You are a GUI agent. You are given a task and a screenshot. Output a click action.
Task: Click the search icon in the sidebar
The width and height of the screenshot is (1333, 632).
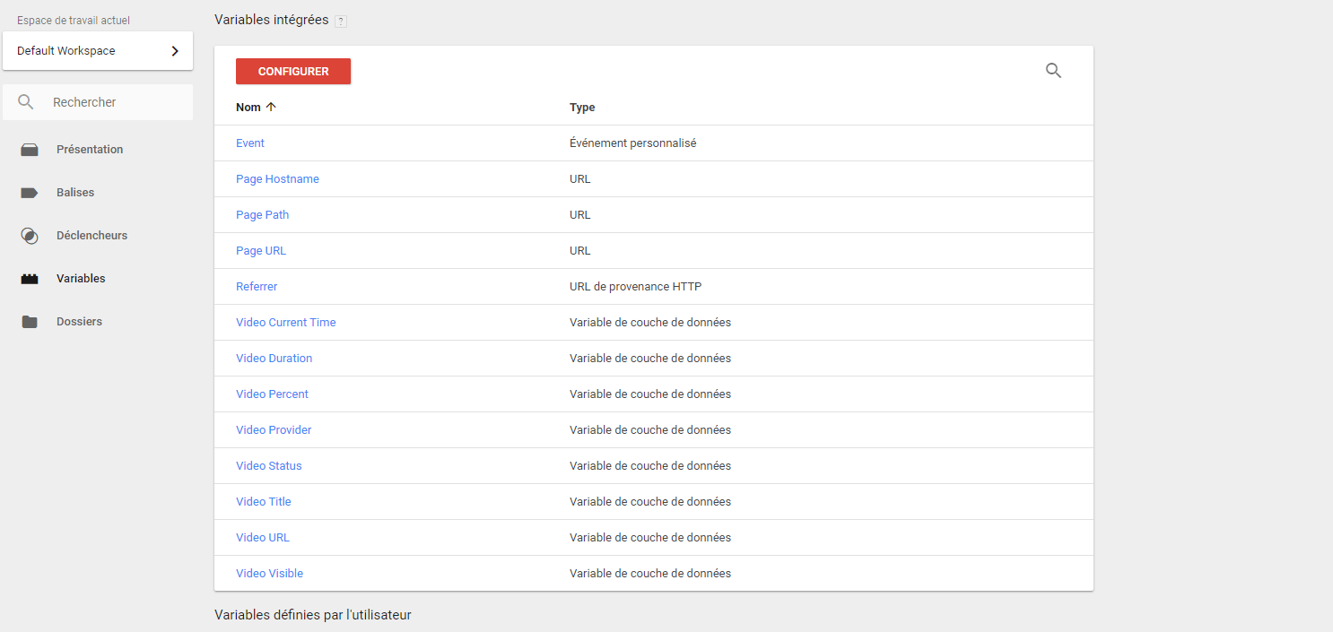pyautogui.click(x=25, y=101)
